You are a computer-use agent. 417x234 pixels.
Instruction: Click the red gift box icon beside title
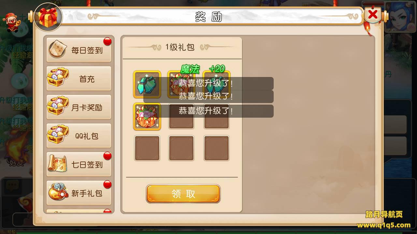(x=48, y=17)
